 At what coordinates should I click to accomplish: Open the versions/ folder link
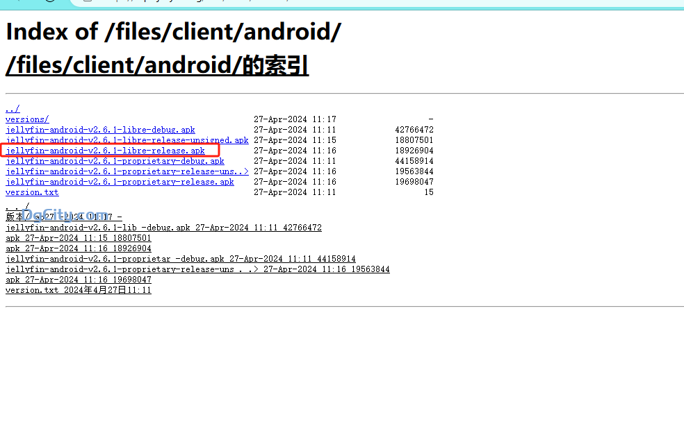tap(27, 119)
